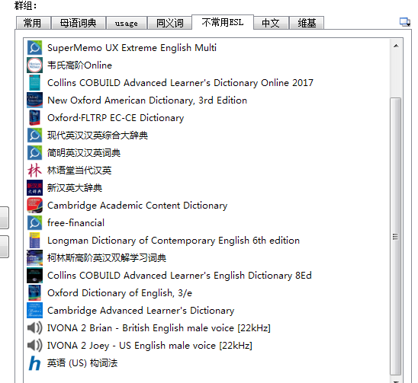418x383 pixels.
Task: Open the 母语词典 tab
Action: tap(78, 23)
